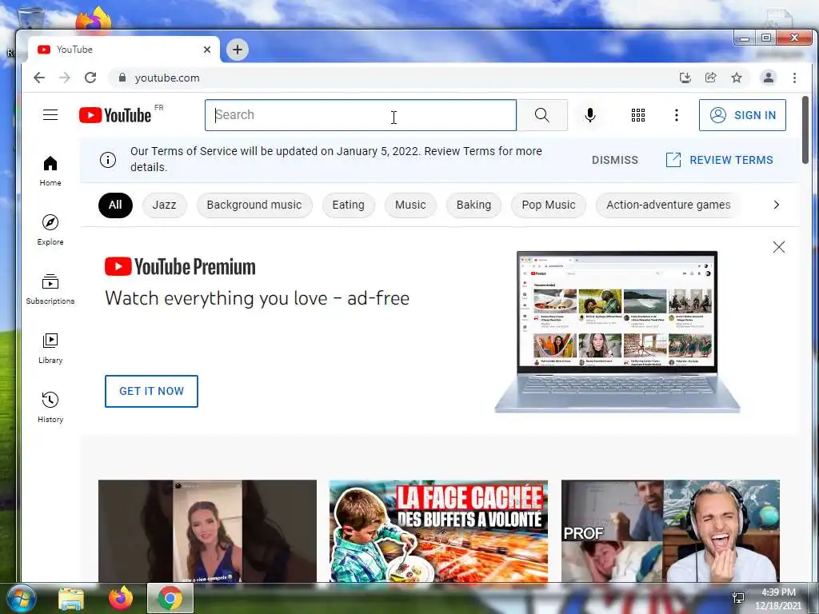The width and height of the screenshot is (819, 614).
Task: Open the YouTube apps grid icon
Action: click(637, 115)
